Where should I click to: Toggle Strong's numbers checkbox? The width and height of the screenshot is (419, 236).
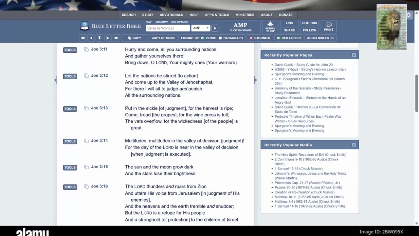(251, 38)
